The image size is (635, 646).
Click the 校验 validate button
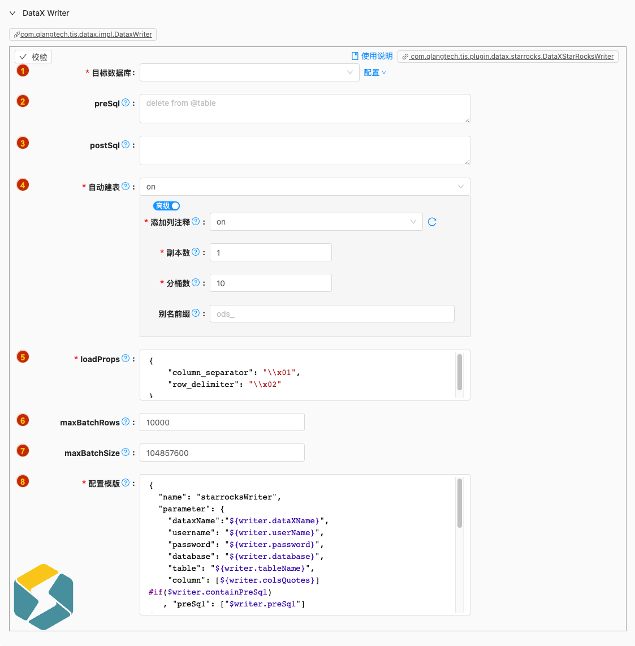coord(33,57)
